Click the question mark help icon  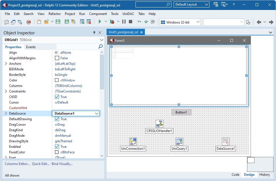click(x=233, y=5)
